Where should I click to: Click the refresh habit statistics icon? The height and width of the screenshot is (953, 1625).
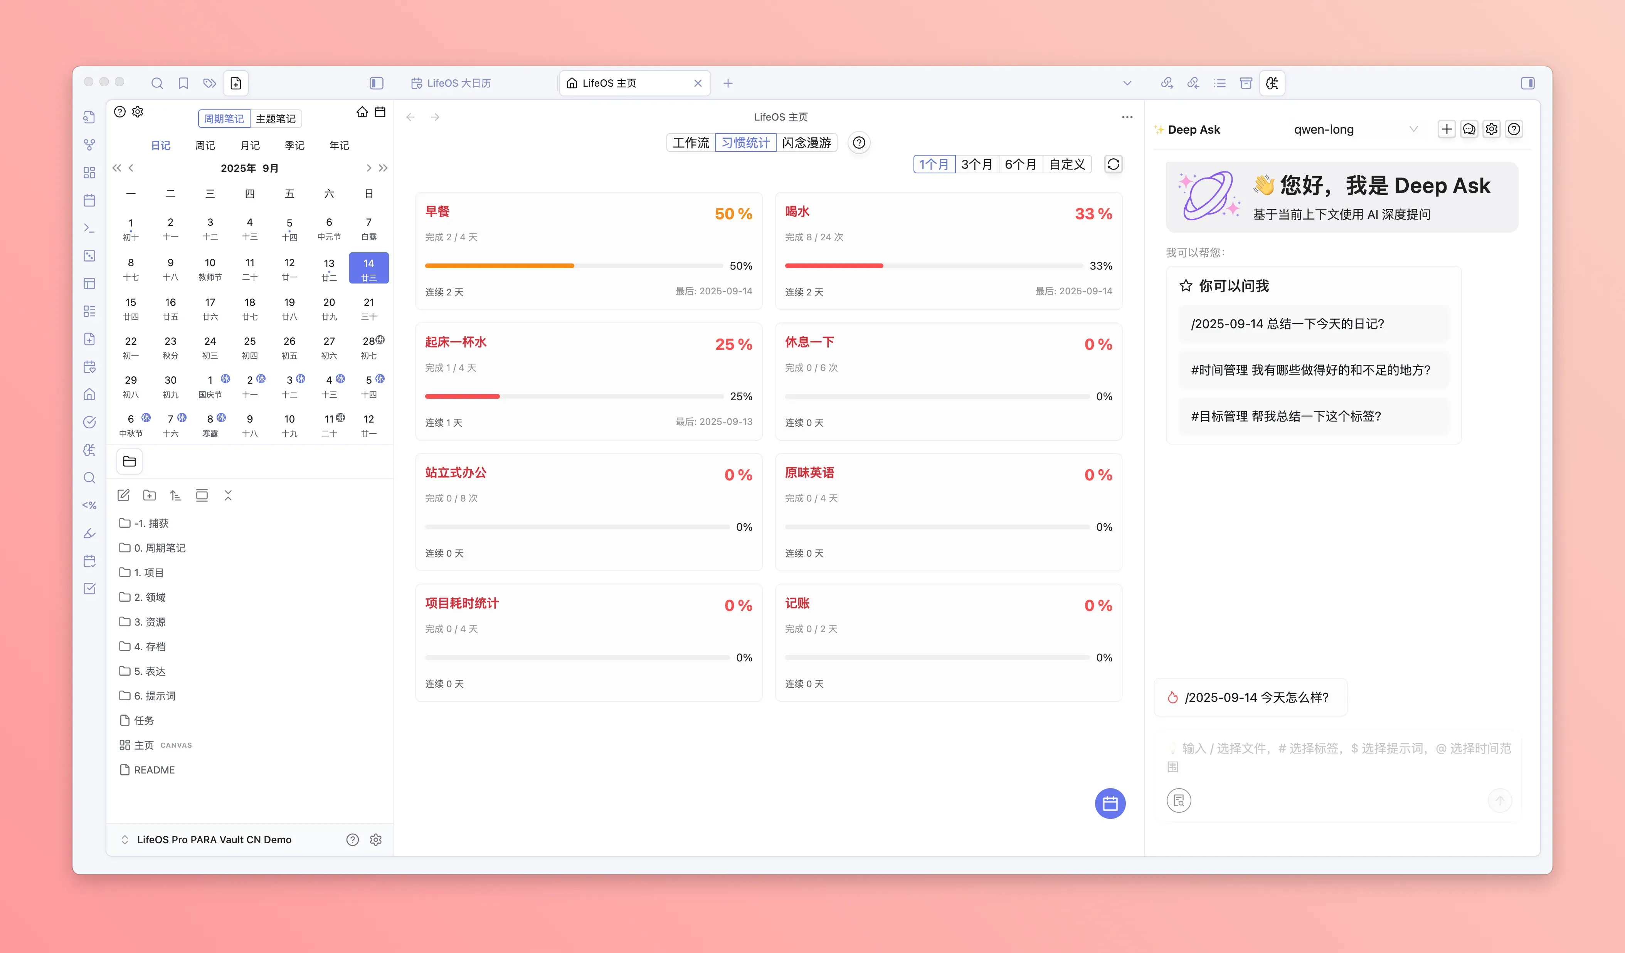pos(1113,164)
